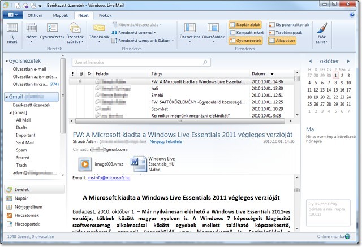
Task: Click vertical scrollbar of folder pane
Action: 63,96
